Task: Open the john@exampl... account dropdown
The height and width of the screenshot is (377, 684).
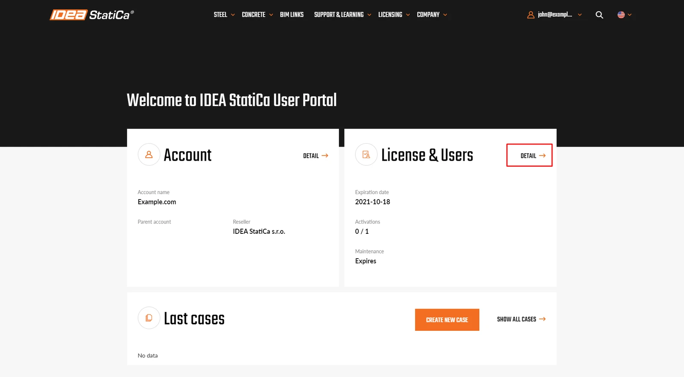Action: tap(554, 15)
